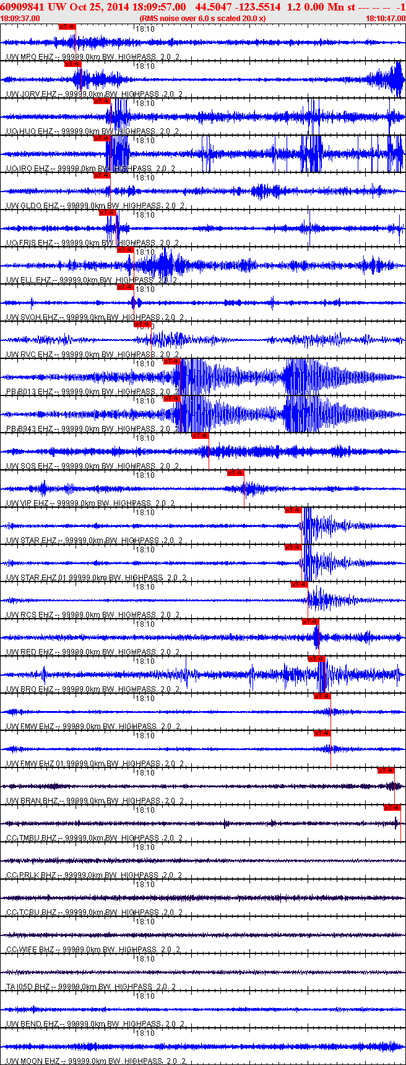
Task: Click the pick flag on UW GLDO trace
Action: pos(101,175)
